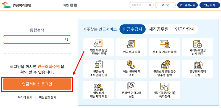The height and width of the screenshot is (108, 221).
Task: Open 월간(공무원연금) 독자참여 service
Action: [164, 90]
